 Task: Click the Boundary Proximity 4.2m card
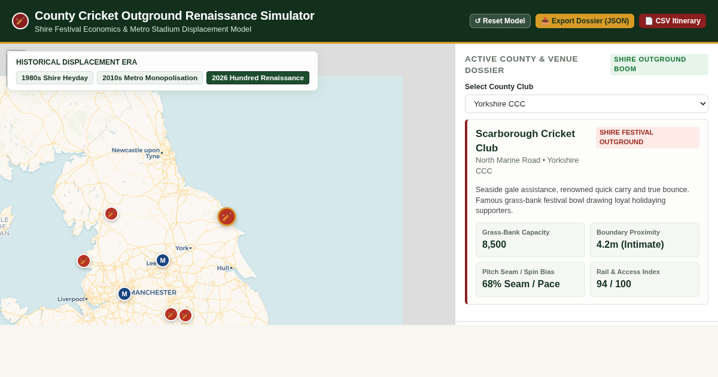tap(644, 240)
